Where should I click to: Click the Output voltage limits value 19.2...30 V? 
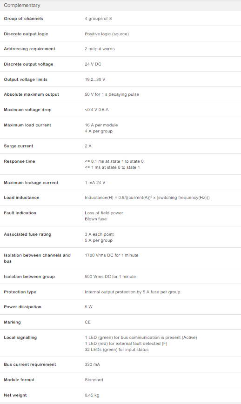pyautogui.click(x=95, y=79)
